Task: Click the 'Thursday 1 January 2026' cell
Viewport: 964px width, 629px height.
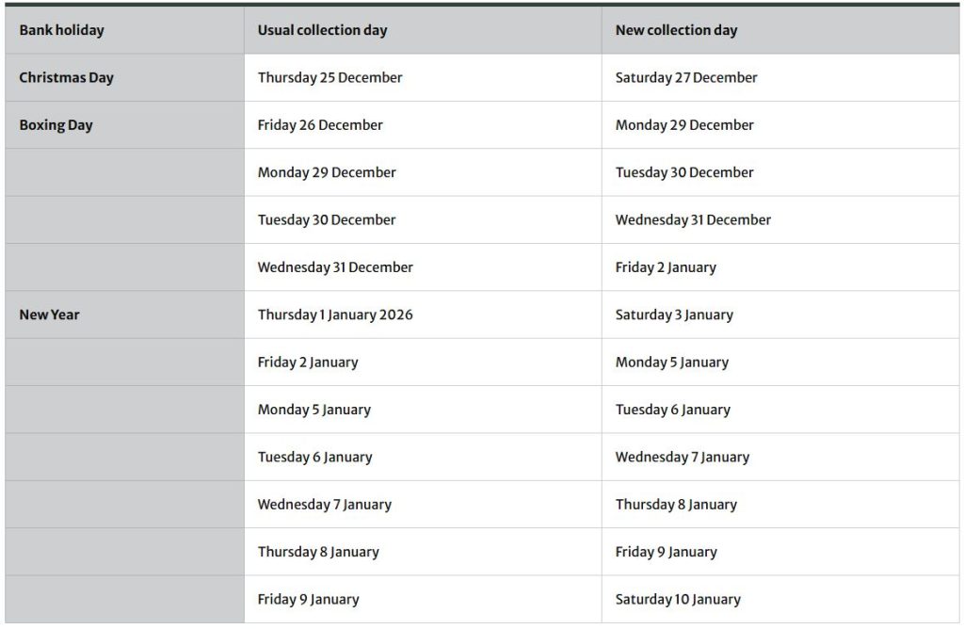Action: pyautogui.click(x=335, y=314)
